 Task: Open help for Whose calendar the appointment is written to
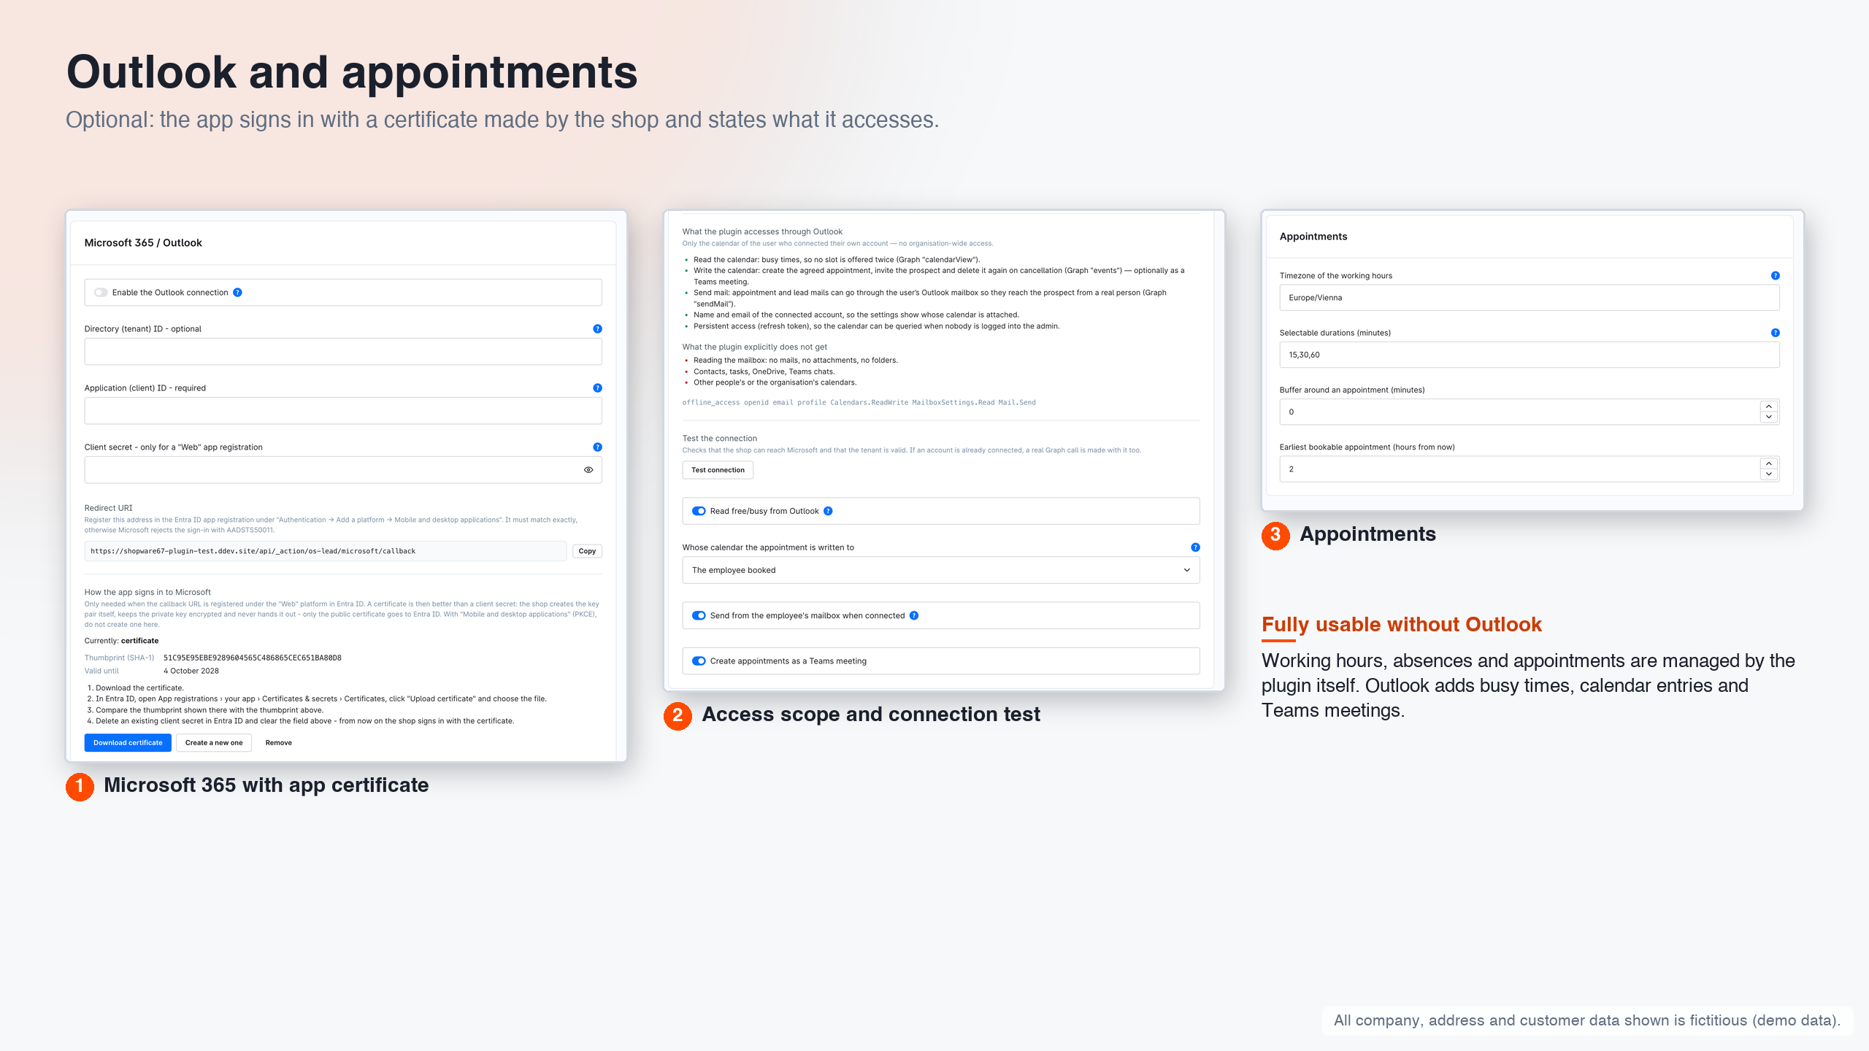click(1195, 547)
